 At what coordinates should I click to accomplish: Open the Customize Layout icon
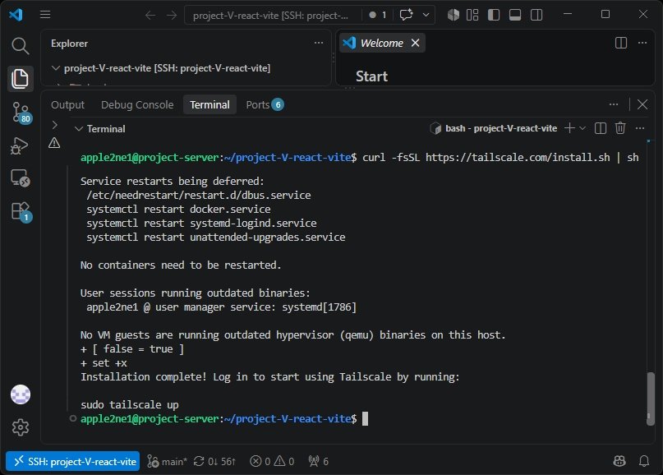(x=472, y=15)
